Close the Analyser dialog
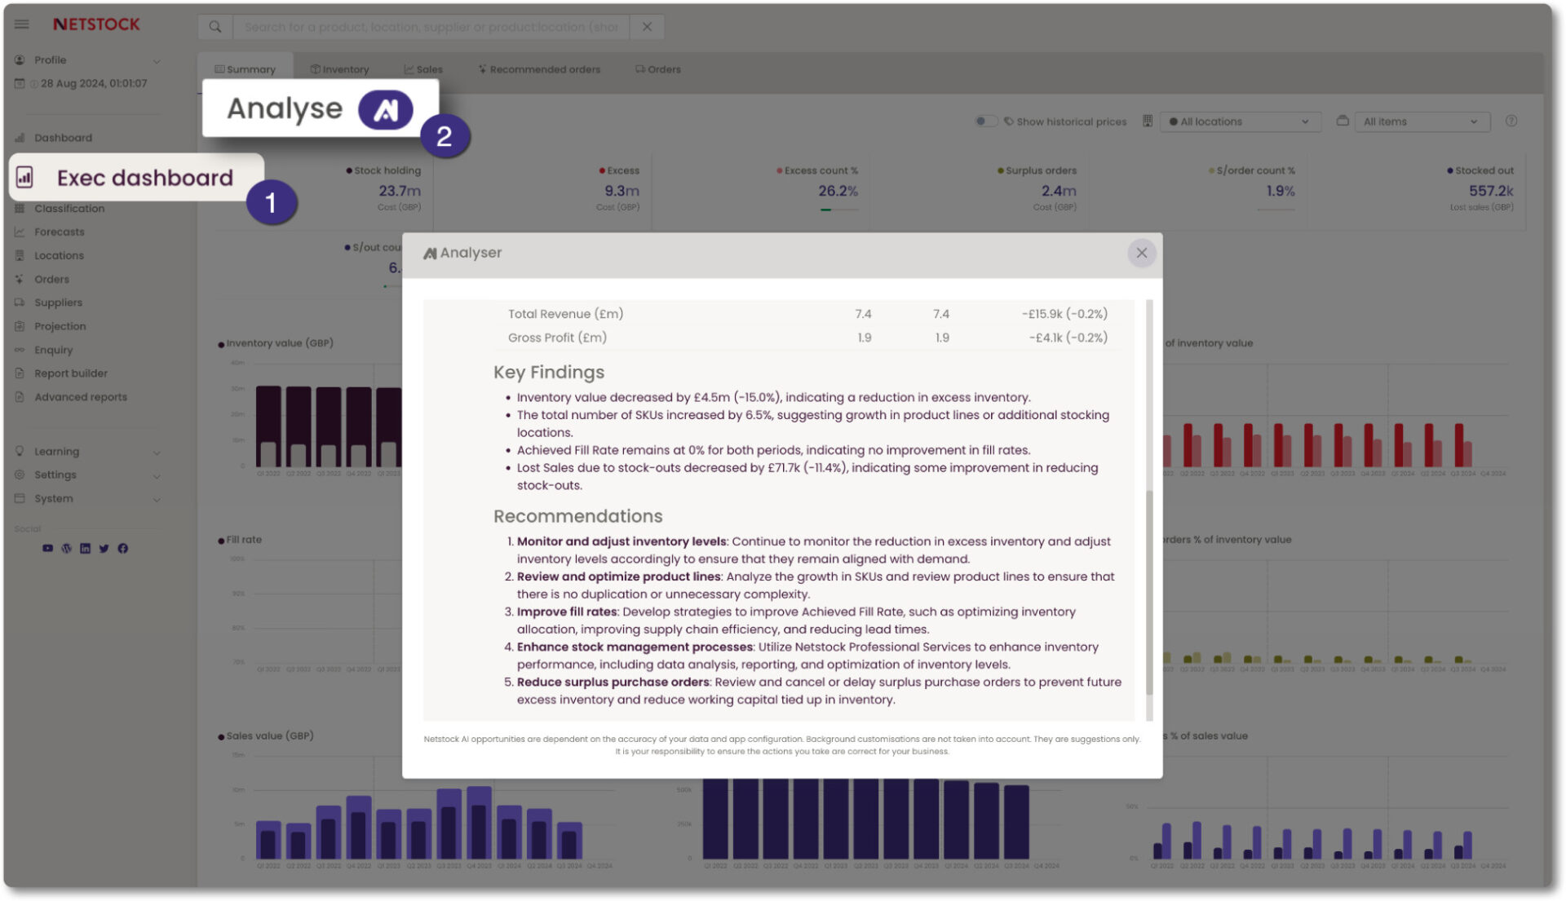 tap(1142, 253)
